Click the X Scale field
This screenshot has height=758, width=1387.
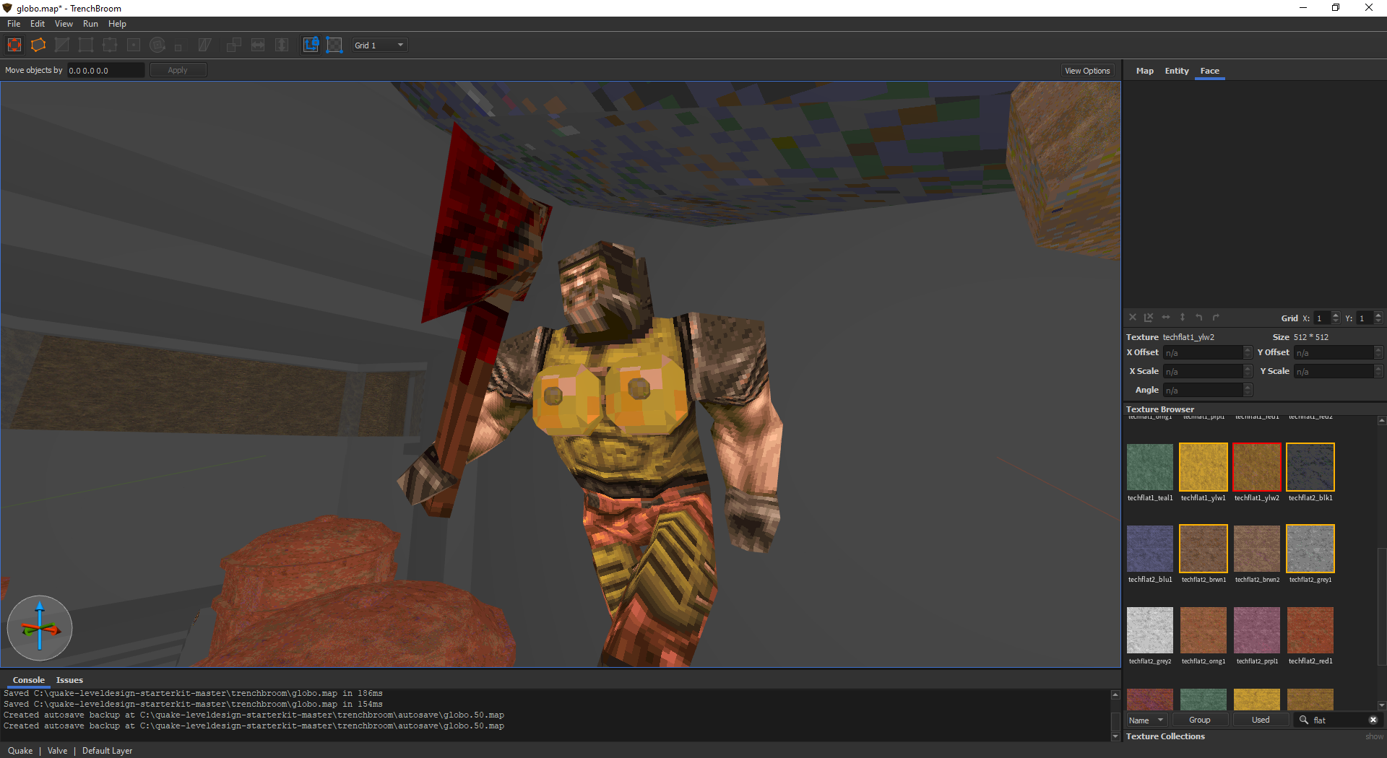click(1208, 371)
